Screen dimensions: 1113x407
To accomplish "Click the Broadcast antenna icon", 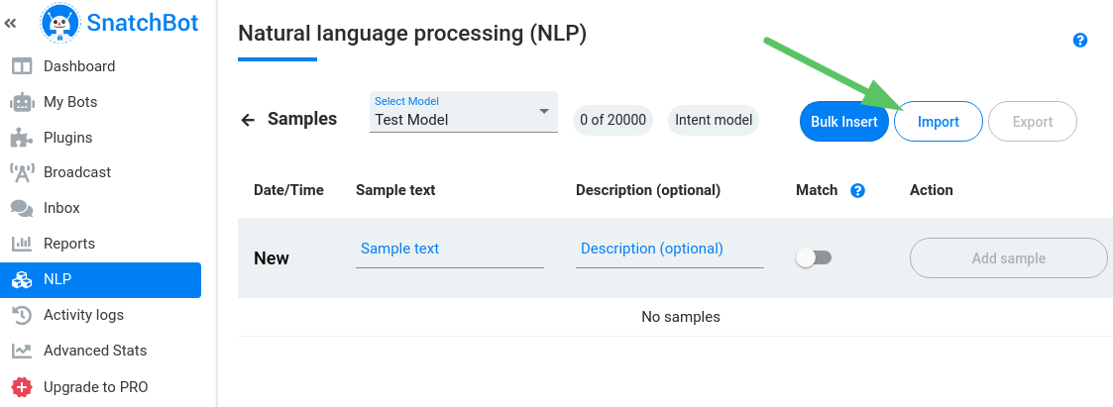I will pyautogui.click(x=22, y=172).
